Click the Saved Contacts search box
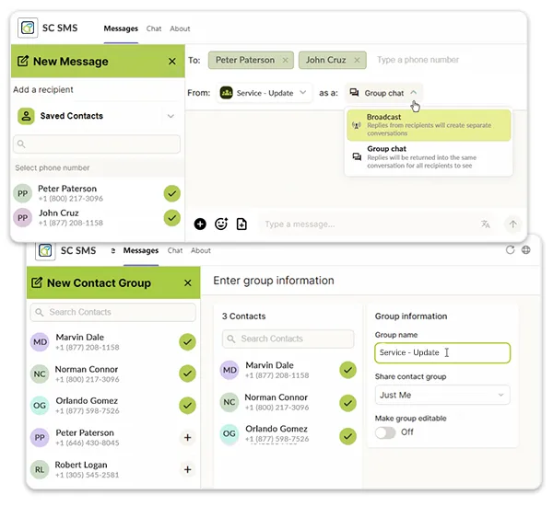This screenshot has width=553, height=506. [97, 144]
